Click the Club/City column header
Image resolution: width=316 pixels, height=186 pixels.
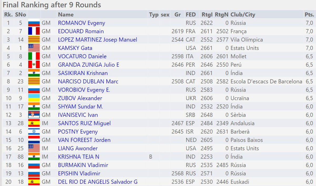pyautogui.click(x=243, y=15)
